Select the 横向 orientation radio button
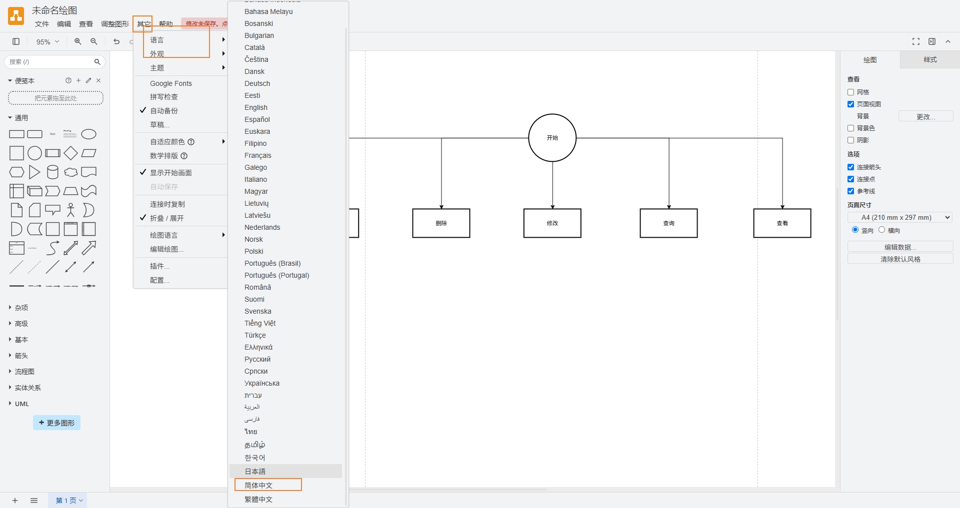960x508 pixels. (882, 230)
